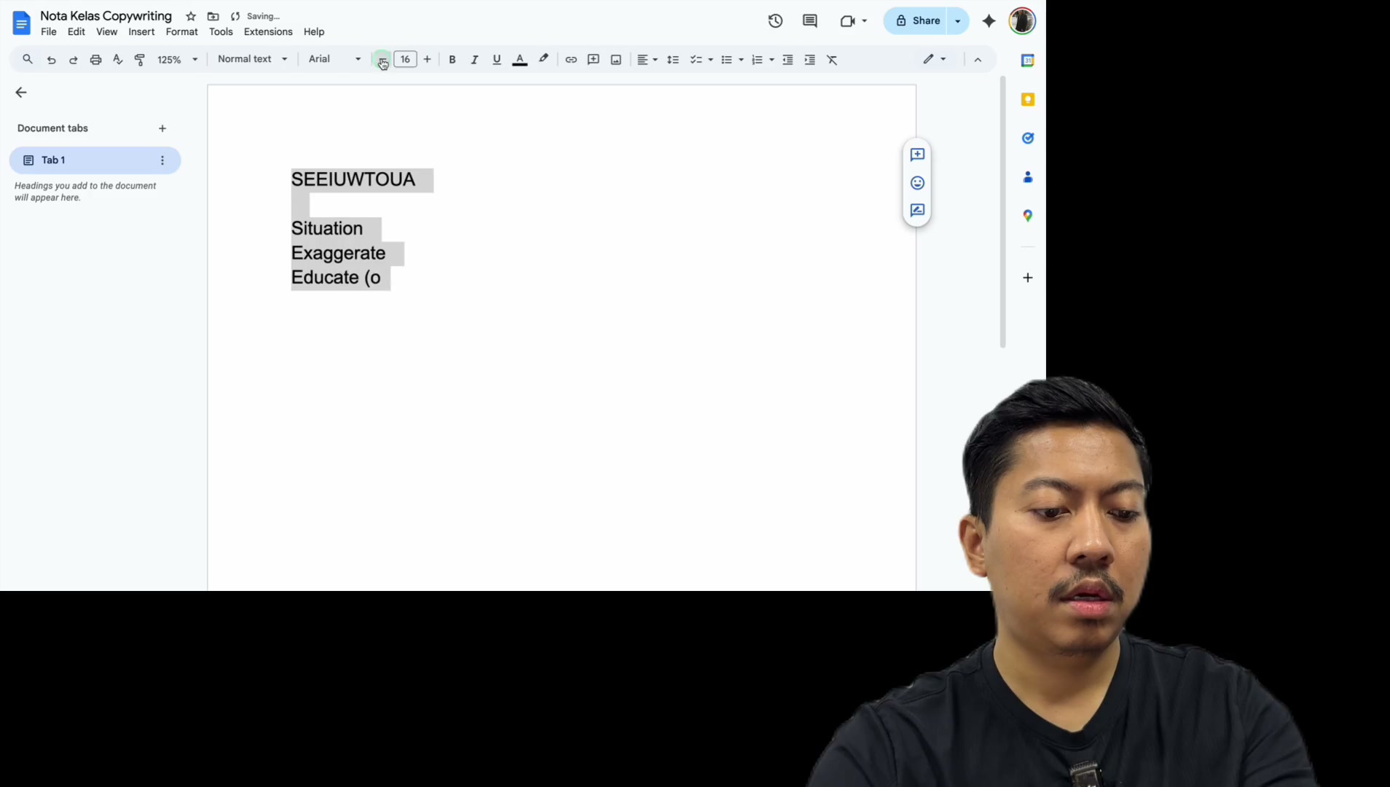The height and width of the screenshot is (787, 1390).
Task: Open zoom level 125% dropdown
Action: (177, 60)
